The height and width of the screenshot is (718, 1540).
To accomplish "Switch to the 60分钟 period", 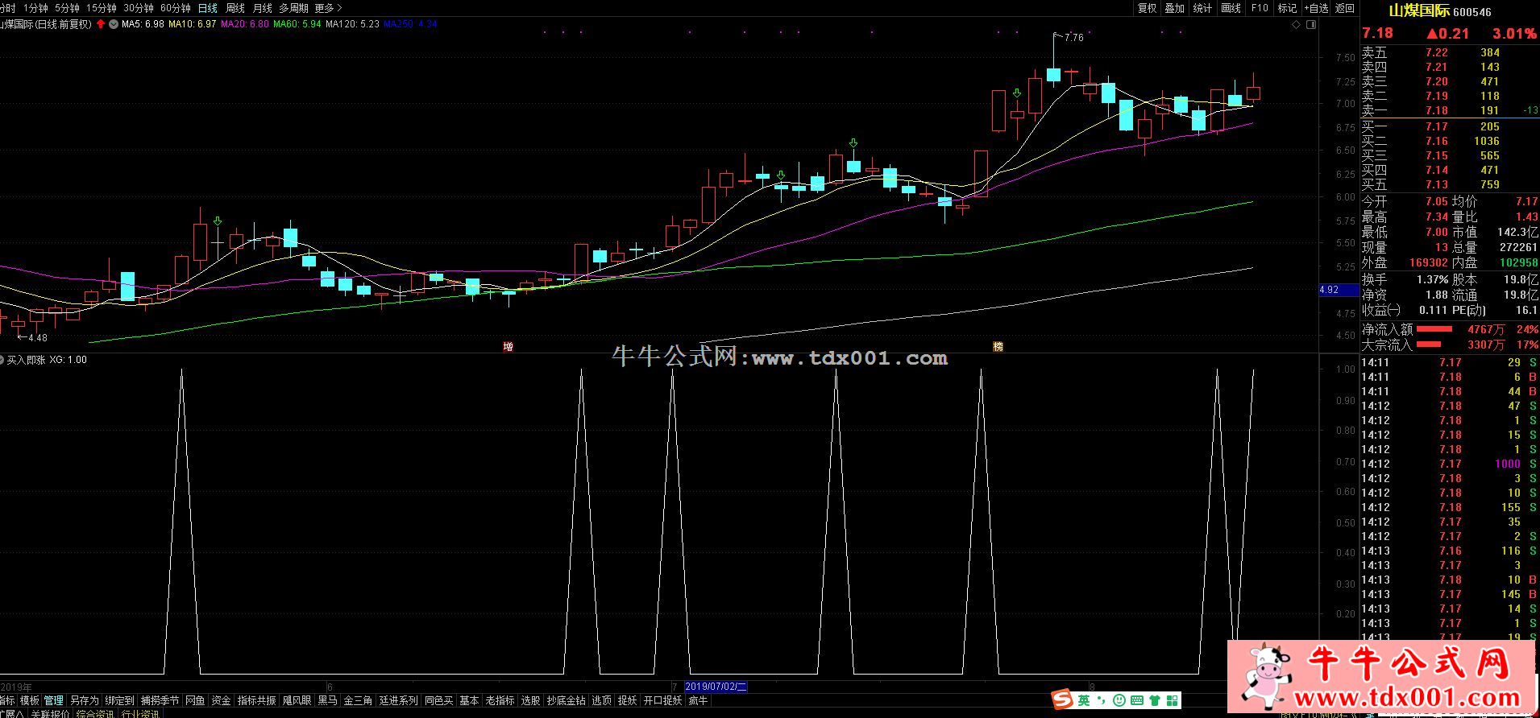I will tap(176, 8).
